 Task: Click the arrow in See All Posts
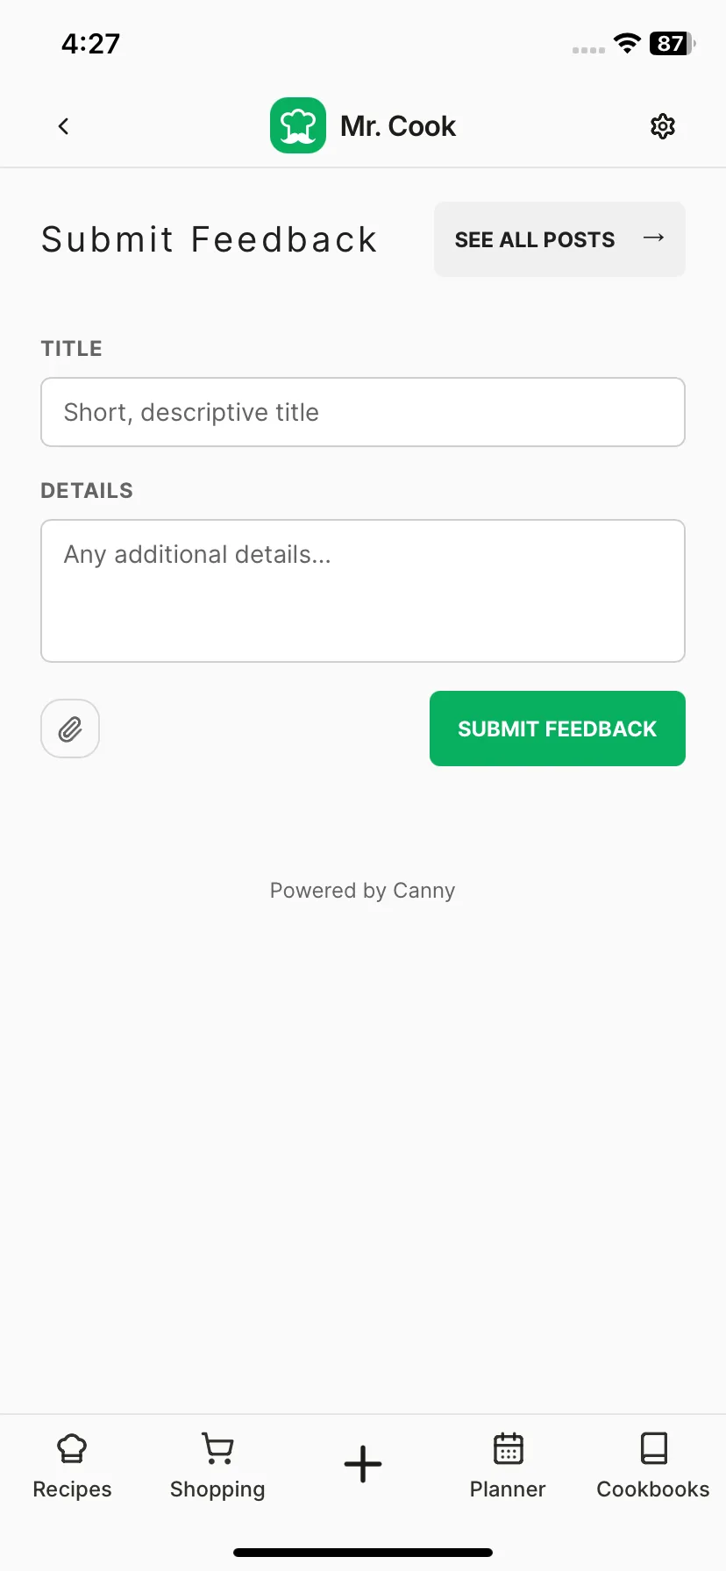(653, 238)
